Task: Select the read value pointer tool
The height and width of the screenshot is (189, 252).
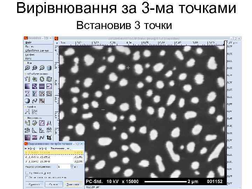Action: click(x=28, y=123)
